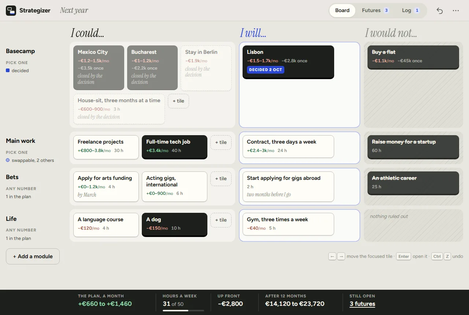Open the 3 futures link
This screenshot has height=315, width=469.
pyautogui.click(x=362, y=304)
